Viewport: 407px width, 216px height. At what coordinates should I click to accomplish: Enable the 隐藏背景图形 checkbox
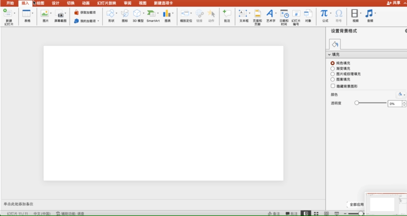333,86
